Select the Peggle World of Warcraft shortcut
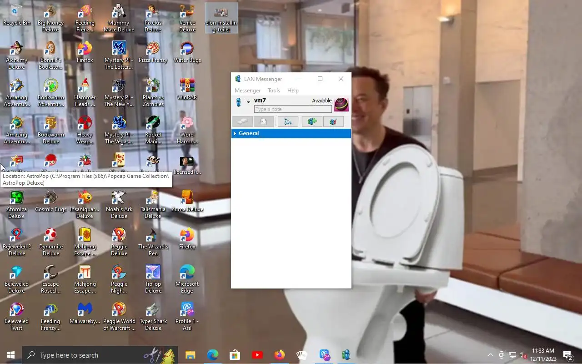The image size is (582, 364). tap(119, 317)
